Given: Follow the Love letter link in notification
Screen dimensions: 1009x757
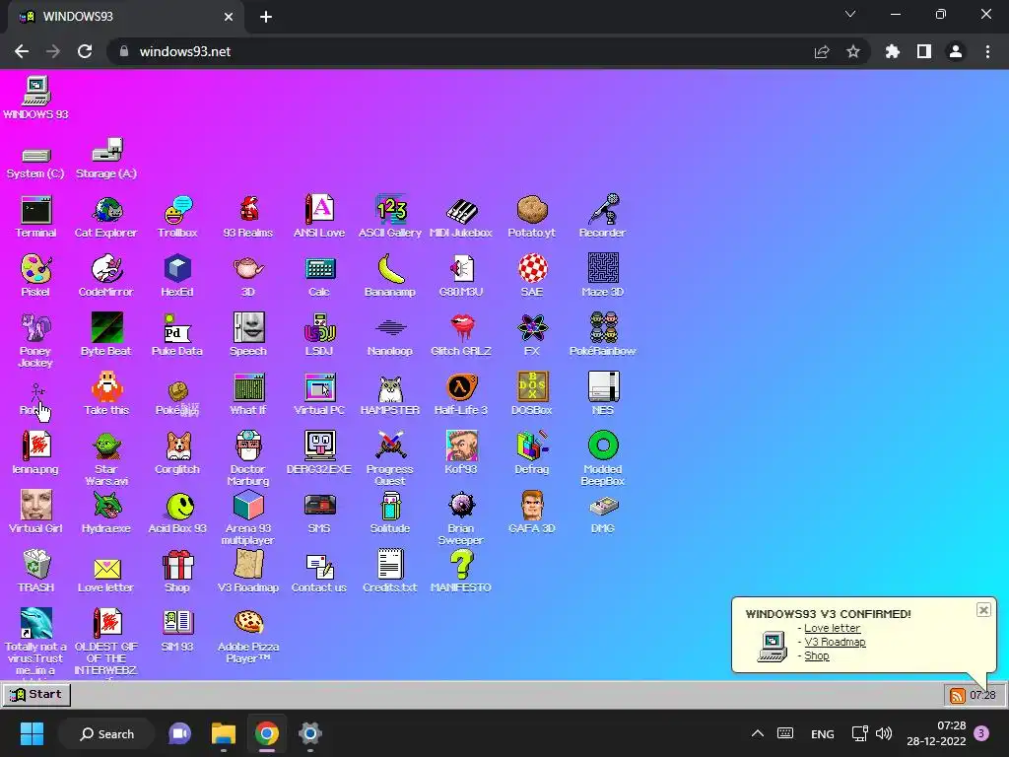Looking at the screenshot, I should click(832, 628).
